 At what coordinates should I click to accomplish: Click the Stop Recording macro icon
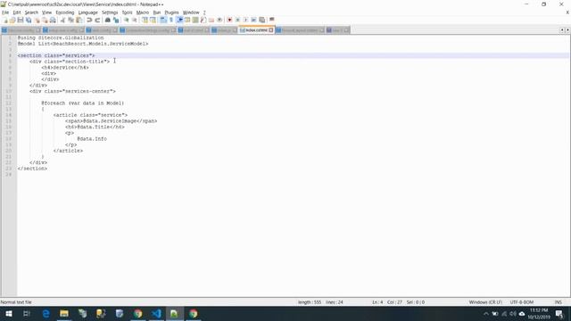(x=237, y=20)
